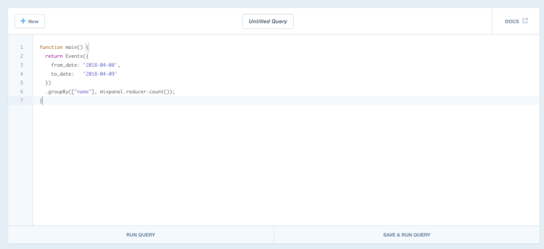Click the "name" string literal
This screenshot has width=544, height=249.
[83, 92]
